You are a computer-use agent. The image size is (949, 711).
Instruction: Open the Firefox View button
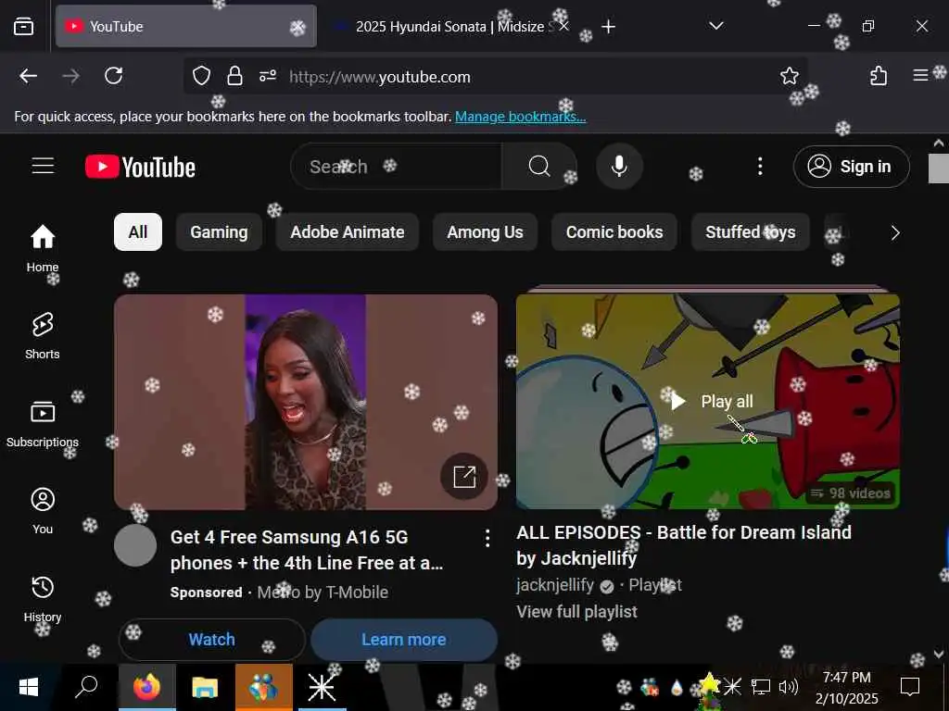[x=23, y=26]
